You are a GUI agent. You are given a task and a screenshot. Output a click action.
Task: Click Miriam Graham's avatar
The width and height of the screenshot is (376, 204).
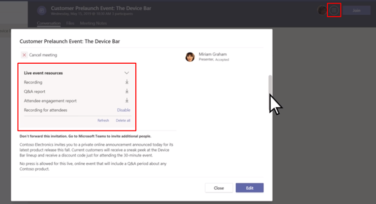coord(190,57)
